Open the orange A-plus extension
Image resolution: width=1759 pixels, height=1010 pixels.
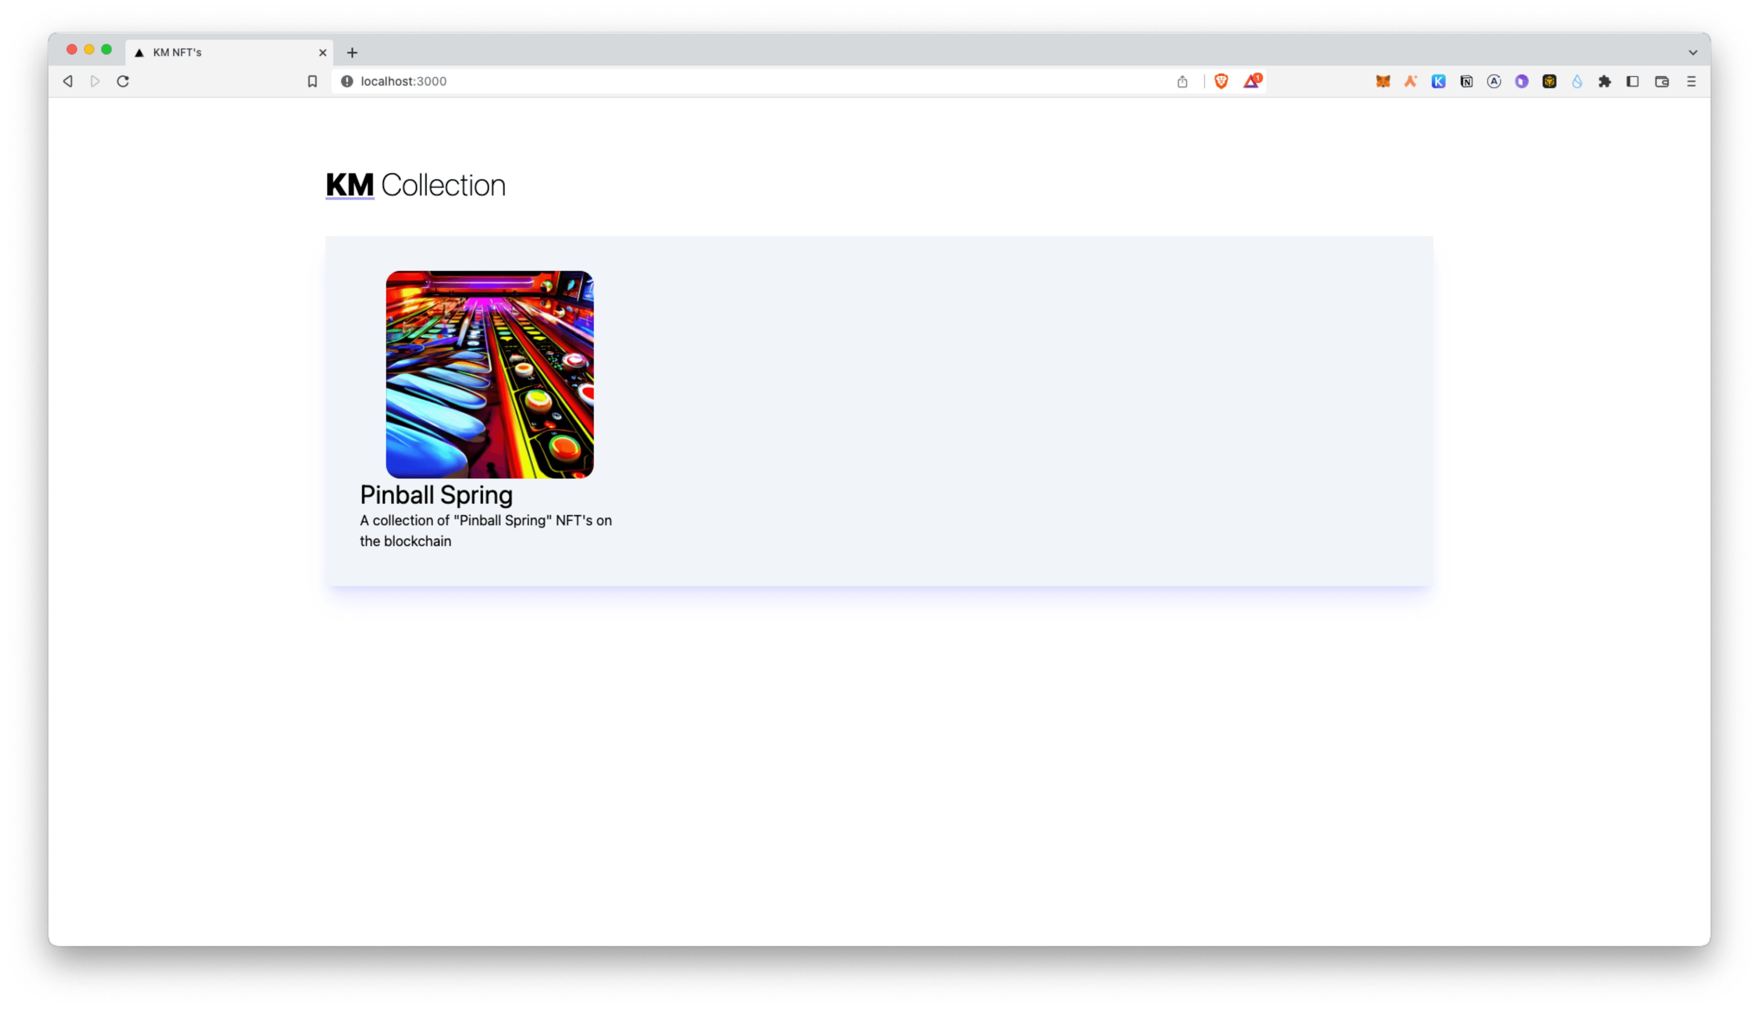pos(1410,81)
